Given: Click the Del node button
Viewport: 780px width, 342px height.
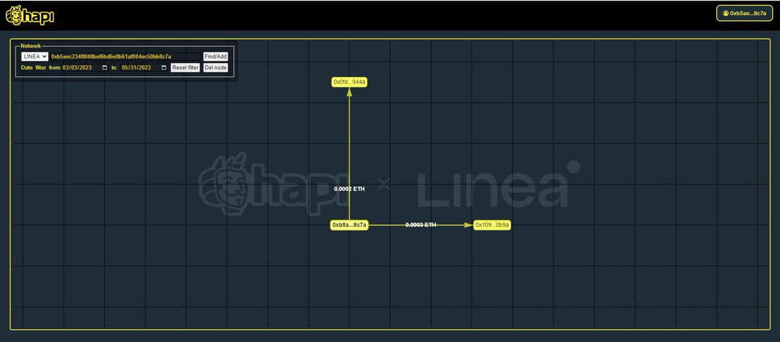Looking at the screenshot, I should (x=215, y=68).
